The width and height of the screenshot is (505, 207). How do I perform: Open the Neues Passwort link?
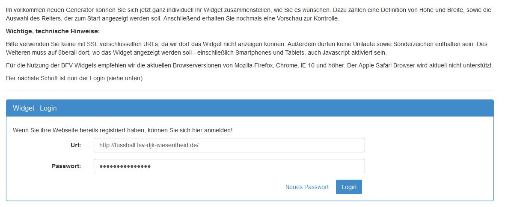coord(307,187)
